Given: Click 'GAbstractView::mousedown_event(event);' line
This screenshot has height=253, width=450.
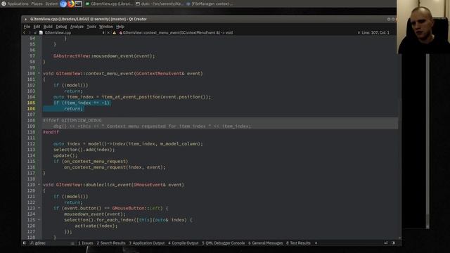Looking at the screenshot, I should click(x=104, y=56).
